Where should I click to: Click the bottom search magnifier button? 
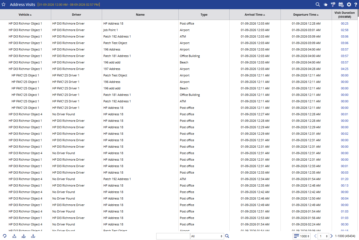tap(227, 236)
